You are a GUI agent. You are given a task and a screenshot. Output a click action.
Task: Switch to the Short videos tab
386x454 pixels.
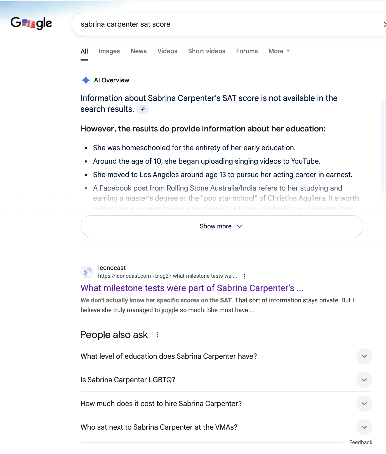pos(207,51)
